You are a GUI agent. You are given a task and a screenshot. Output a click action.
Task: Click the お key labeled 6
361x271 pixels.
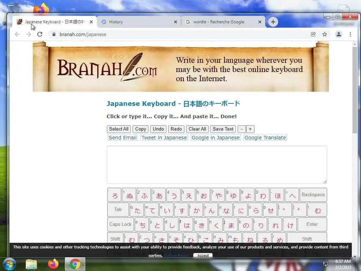tap(203, 195)
